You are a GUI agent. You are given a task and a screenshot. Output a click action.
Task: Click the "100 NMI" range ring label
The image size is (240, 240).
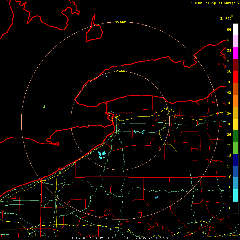point(120,22)
